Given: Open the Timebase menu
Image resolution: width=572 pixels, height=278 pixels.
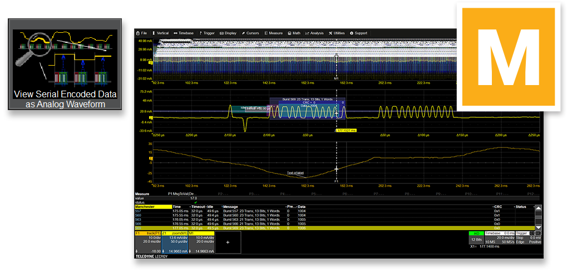Looking at the screenshot, I should coord(184,33).
